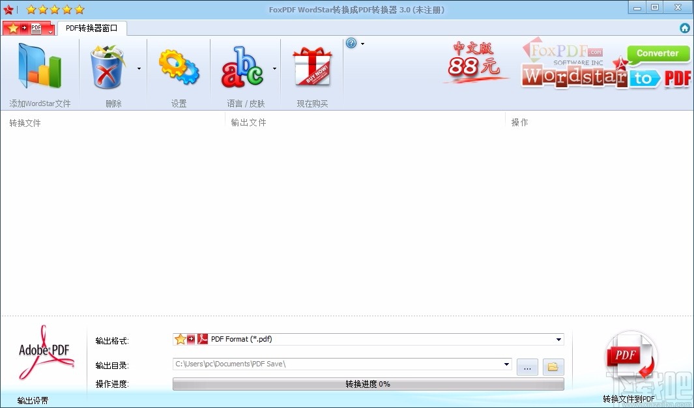Click the ... browse button for output directory
694x408 pixels.
point(527,366)
